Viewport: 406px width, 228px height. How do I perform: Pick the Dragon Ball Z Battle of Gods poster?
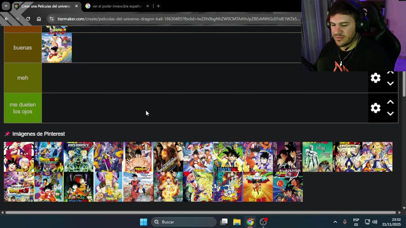click(x=19, y=187)
